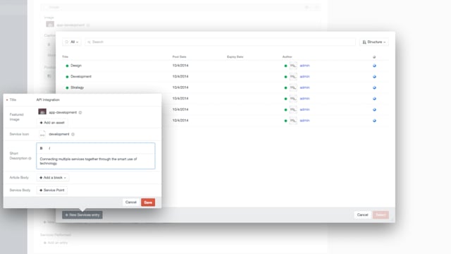Viewport: 451px width, 254px height.
Task: Sort entries by Title column
Action: (x=65, y=56)
